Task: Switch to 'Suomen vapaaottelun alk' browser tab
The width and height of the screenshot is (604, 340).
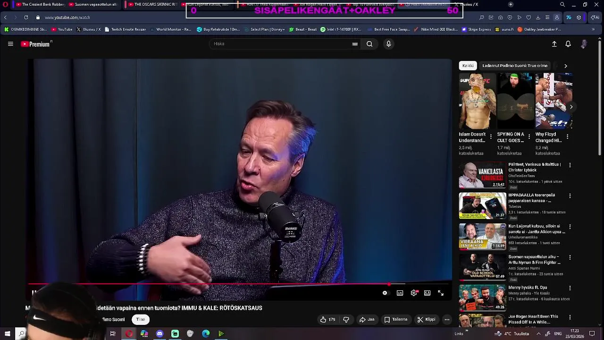Action: pyautogui.click(x=94, y=4)
